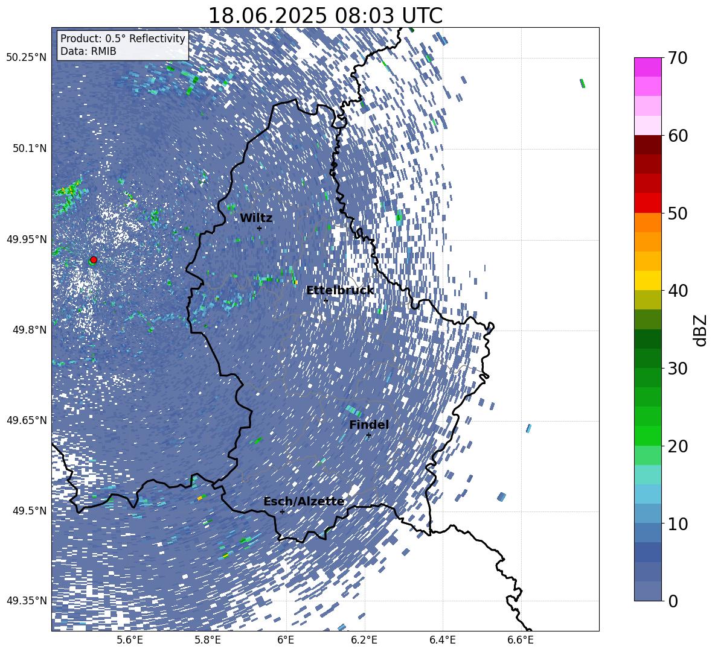
Task: Click the 6.6°E longitude label
Action: (521, 640)
